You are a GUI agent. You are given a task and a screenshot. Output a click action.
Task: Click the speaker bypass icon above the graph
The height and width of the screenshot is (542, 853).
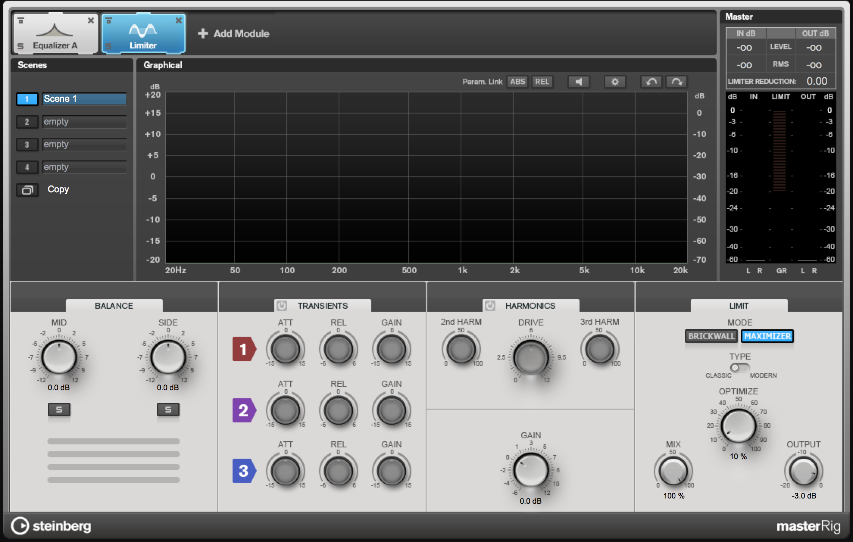(x=579, y=81)
